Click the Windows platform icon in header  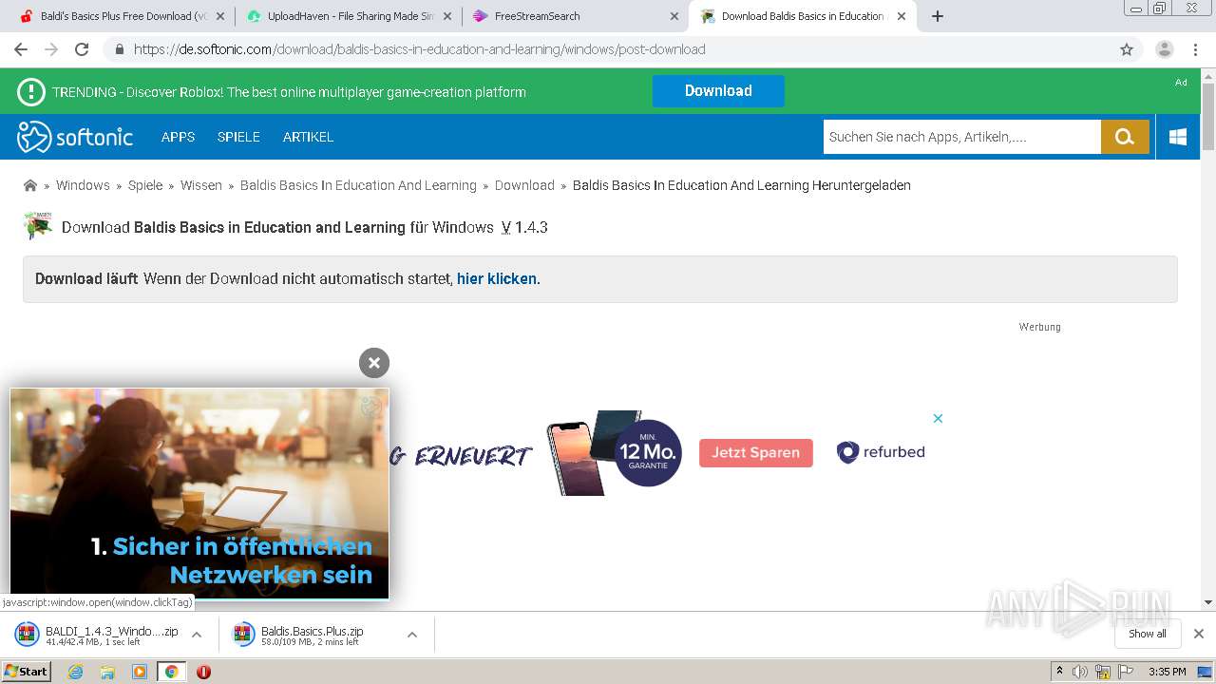(1178, 137)
